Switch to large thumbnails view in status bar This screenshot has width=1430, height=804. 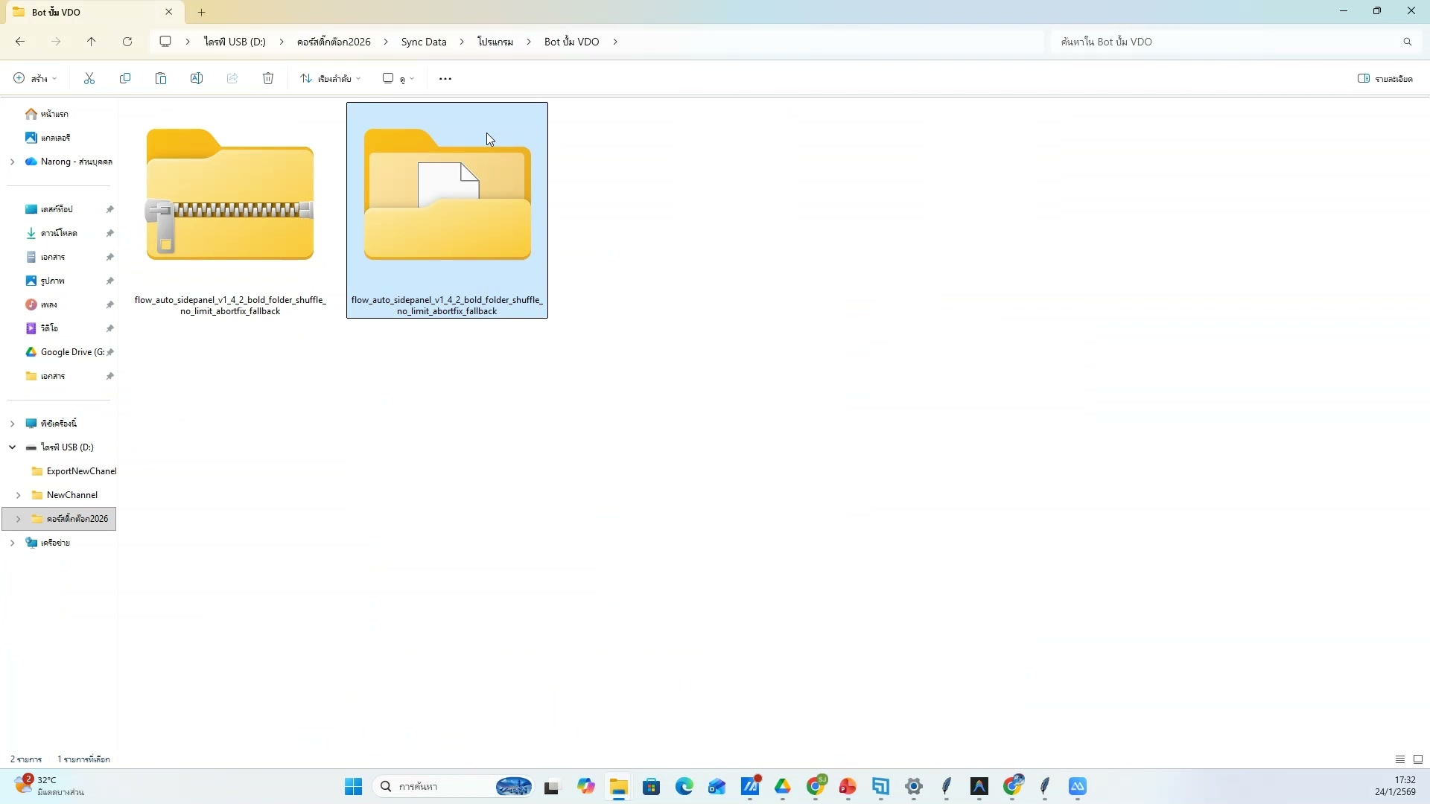pos(1418,759)
